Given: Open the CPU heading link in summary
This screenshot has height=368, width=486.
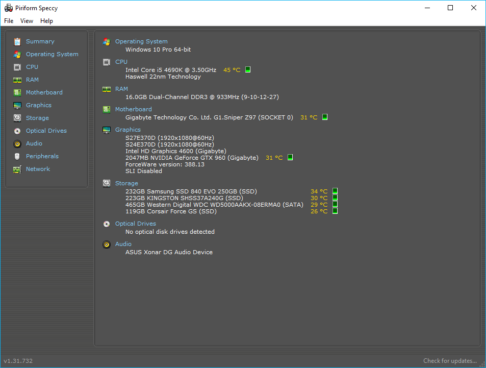Looking at the screenshot, I should click(x=121, y=62).
